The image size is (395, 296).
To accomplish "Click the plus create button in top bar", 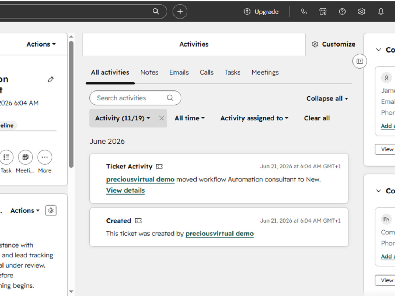I will [180, 11].
